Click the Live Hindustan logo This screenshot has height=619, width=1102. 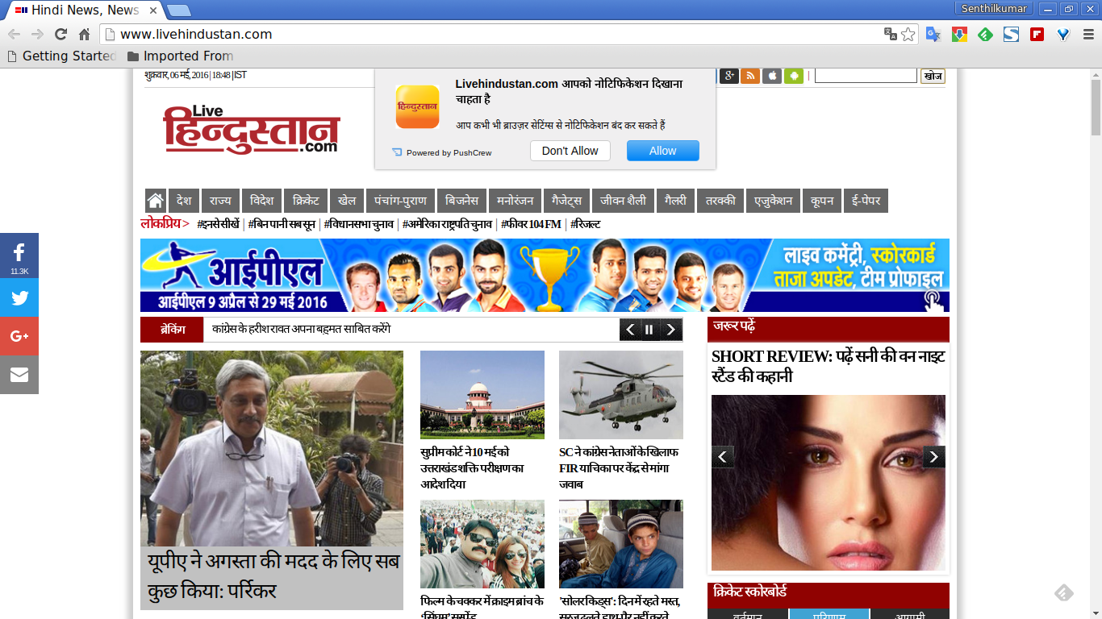point(252,129)
